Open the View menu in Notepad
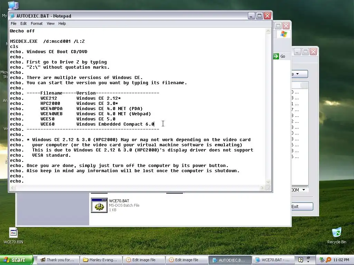The width and height of the screenshot is (354, 265). pos(50,23)
